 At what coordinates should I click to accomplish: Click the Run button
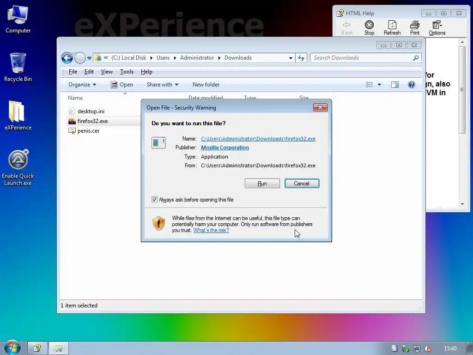[x=262, y=183]
